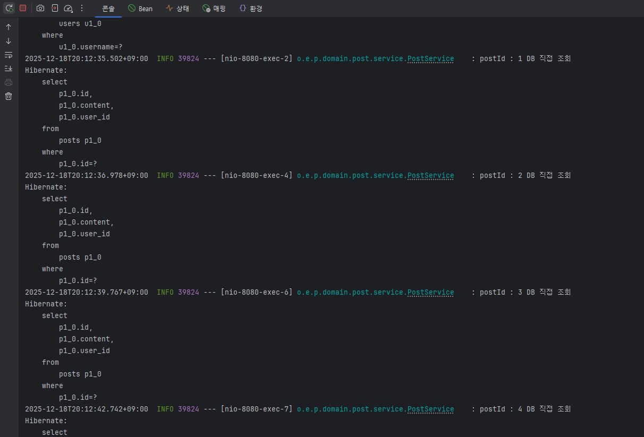Image resolution: width=644 pixels, height=437 pixels.
Task: Switch to the 콘솔 tab
Action: coord(108,8)
